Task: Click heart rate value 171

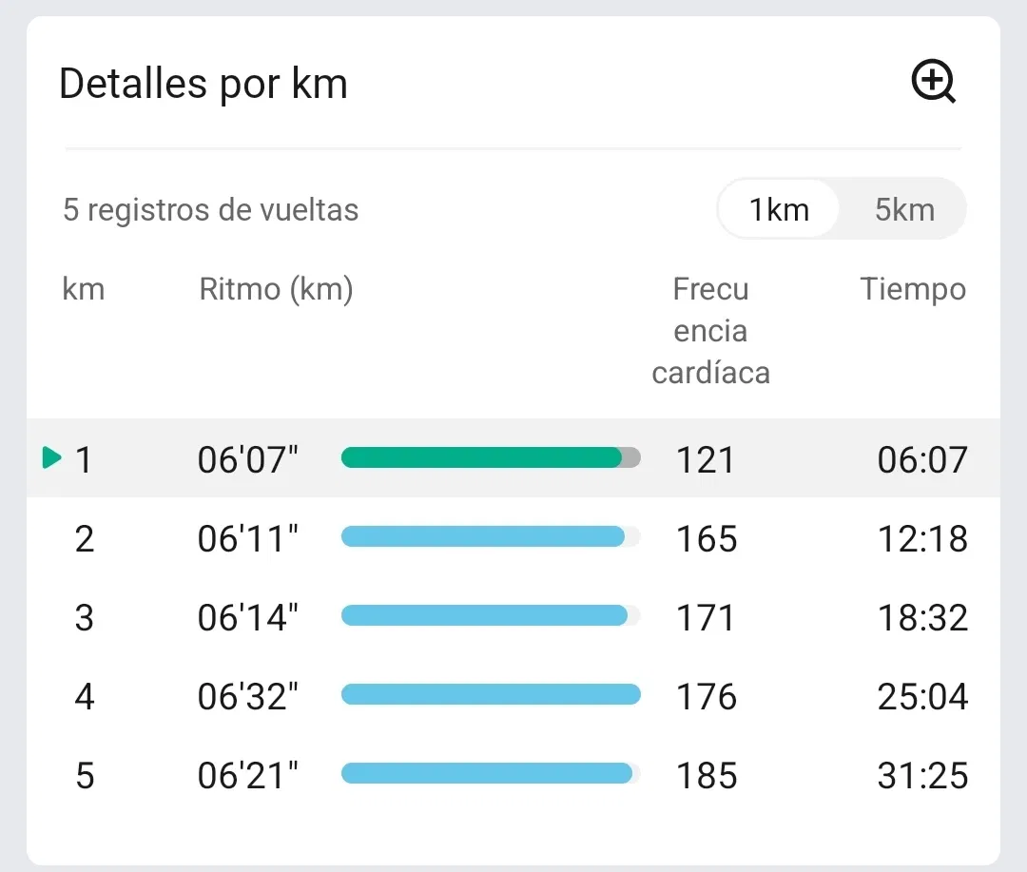Action: tap(705, 617)
